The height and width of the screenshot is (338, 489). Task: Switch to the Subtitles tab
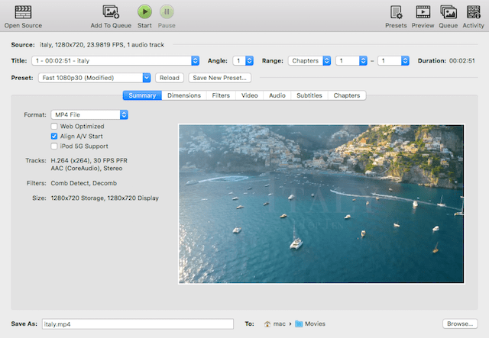click(309, 95)
